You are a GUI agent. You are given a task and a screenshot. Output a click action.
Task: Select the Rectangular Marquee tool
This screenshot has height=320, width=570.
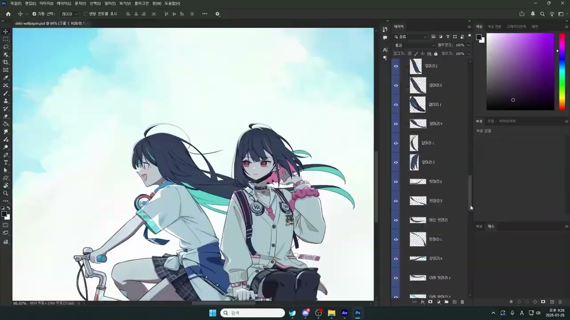[6, 39]
